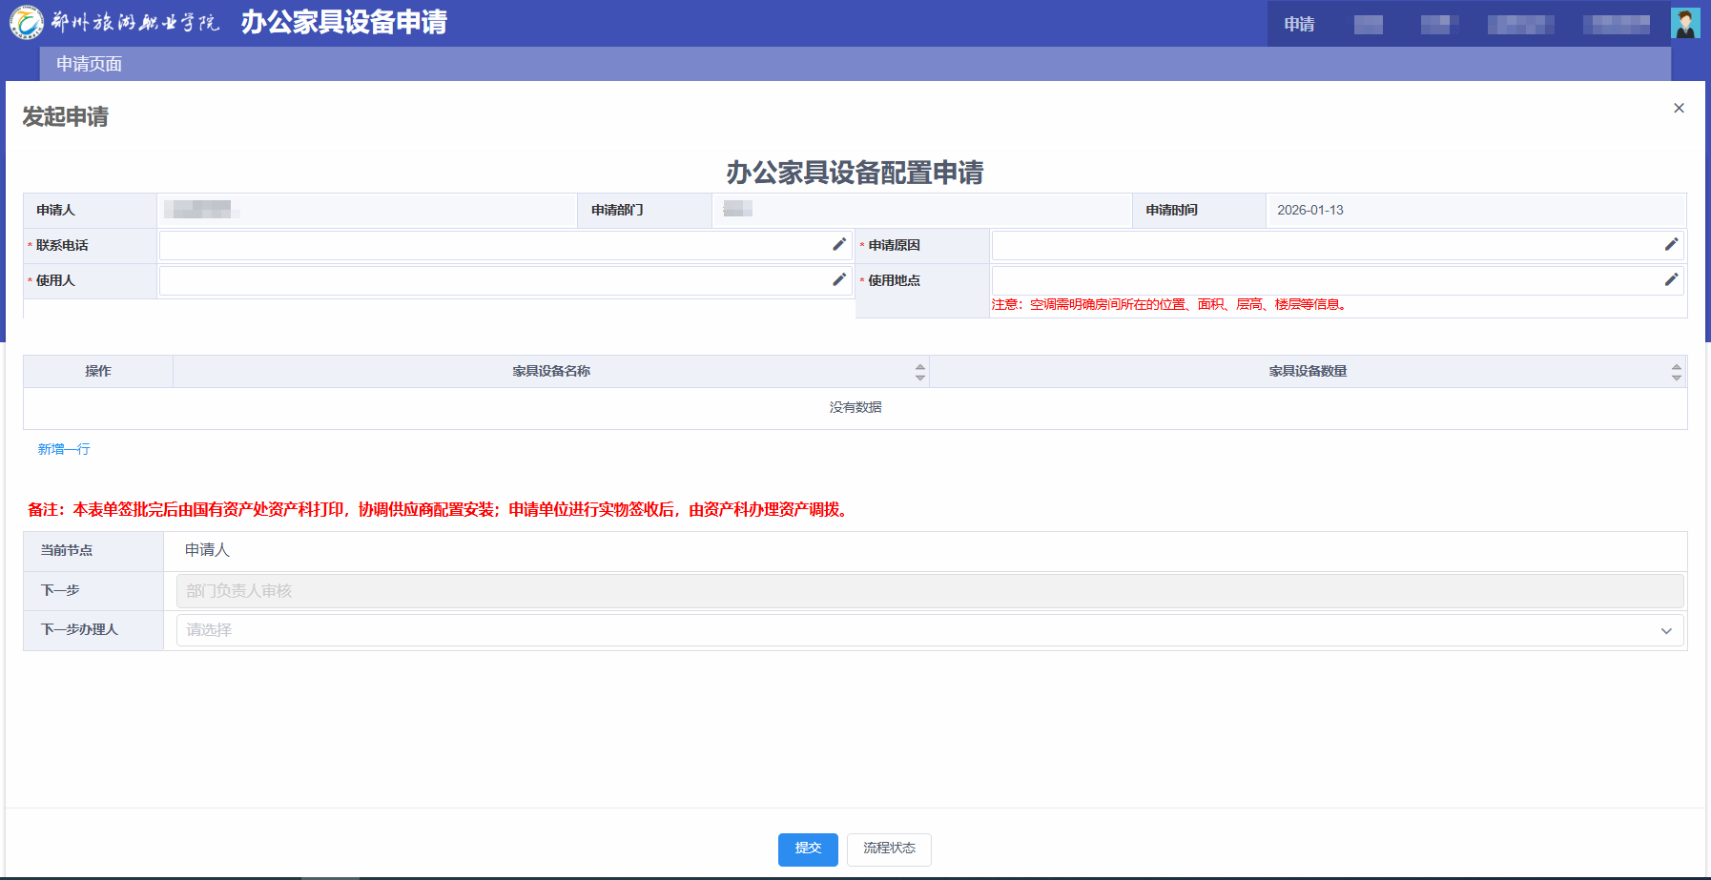Click the pencil icon in 使用地点 field
The width and height of the screenshot is (1711, 880).
point(1671,280)
